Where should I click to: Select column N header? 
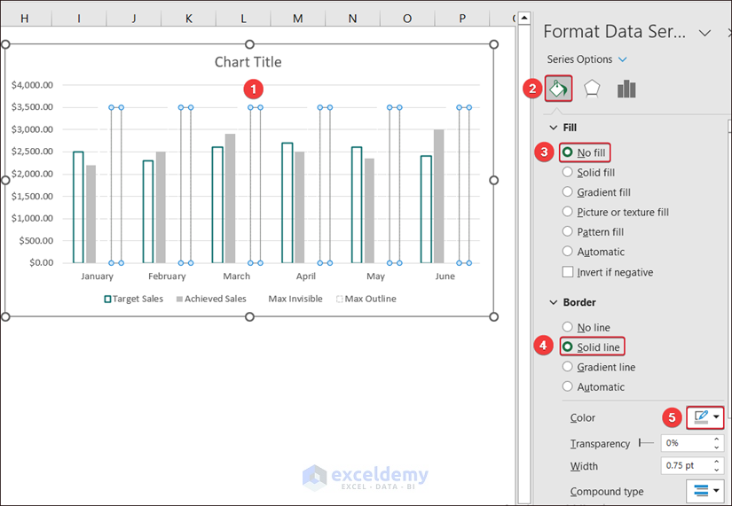(x=352, y=19)
